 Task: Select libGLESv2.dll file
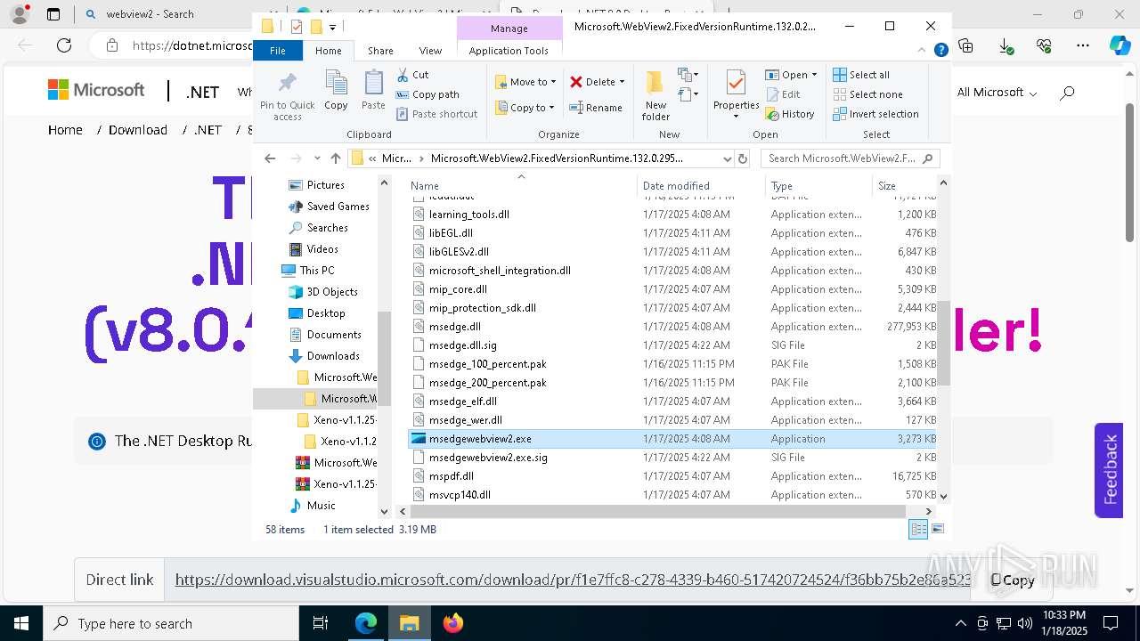pos(459,252)
